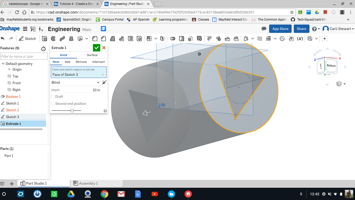The width and height of the screenshot is (355, 200).
Task: Open the variable (x) tool
Action: [x=300, y=39]
